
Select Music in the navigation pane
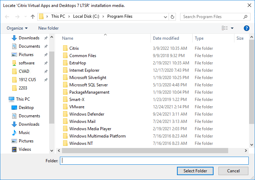click(x=24, y=133)
